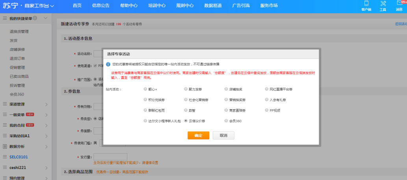Open 退换货管理 in the sidebar

[x=19, y=31]
